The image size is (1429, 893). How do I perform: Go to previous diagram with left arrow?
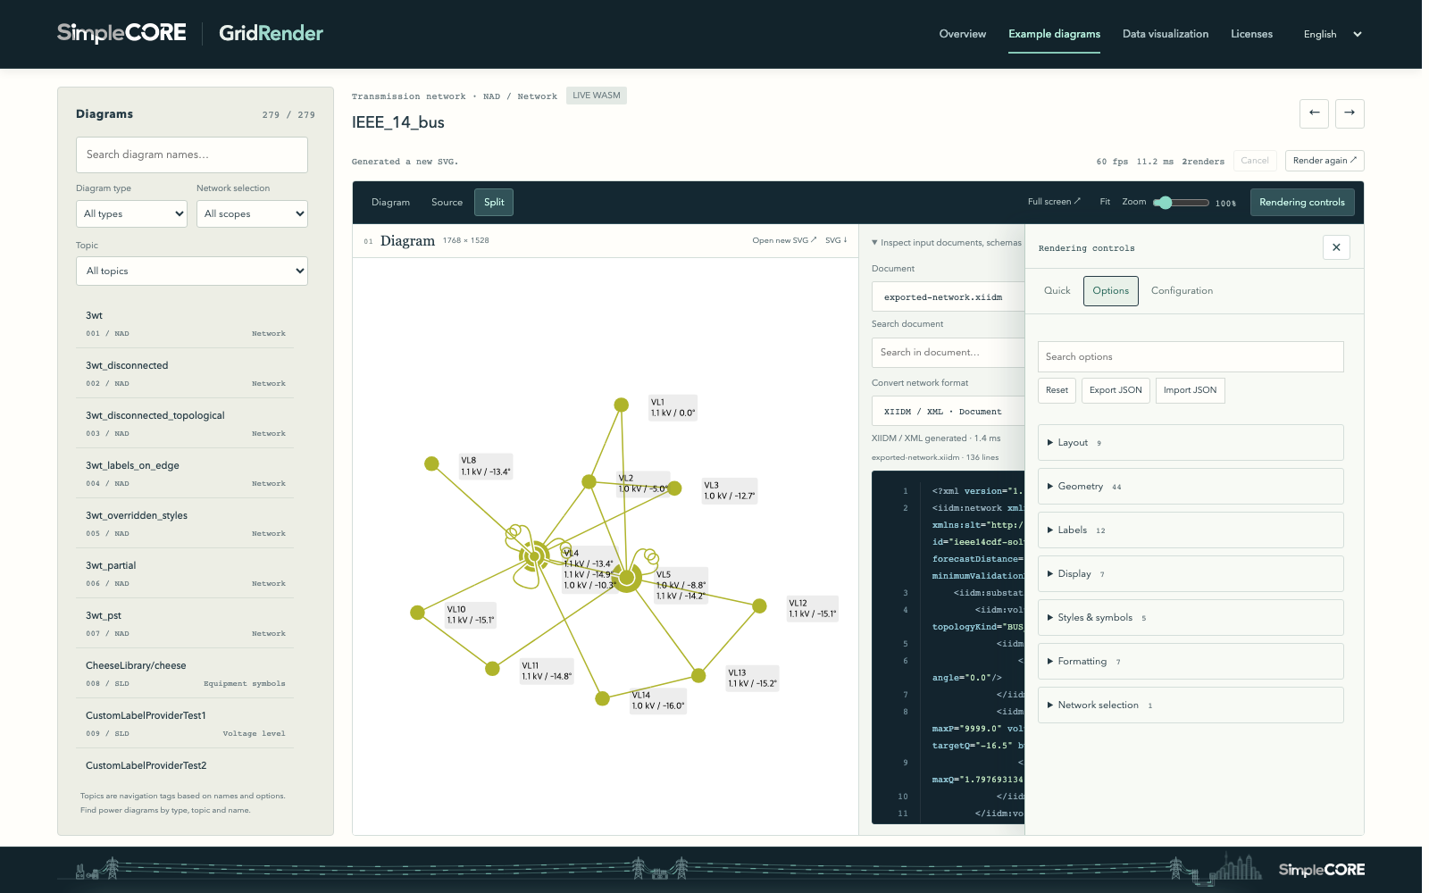(x=1314, y=113)
